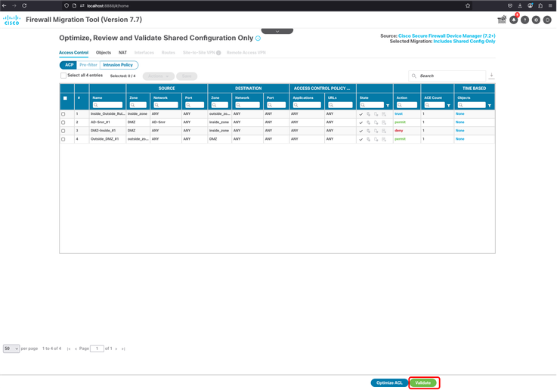Open Includes Shared Config Only link
The width and height of the screenshot is (557, 390).
[x=464, y=42]
